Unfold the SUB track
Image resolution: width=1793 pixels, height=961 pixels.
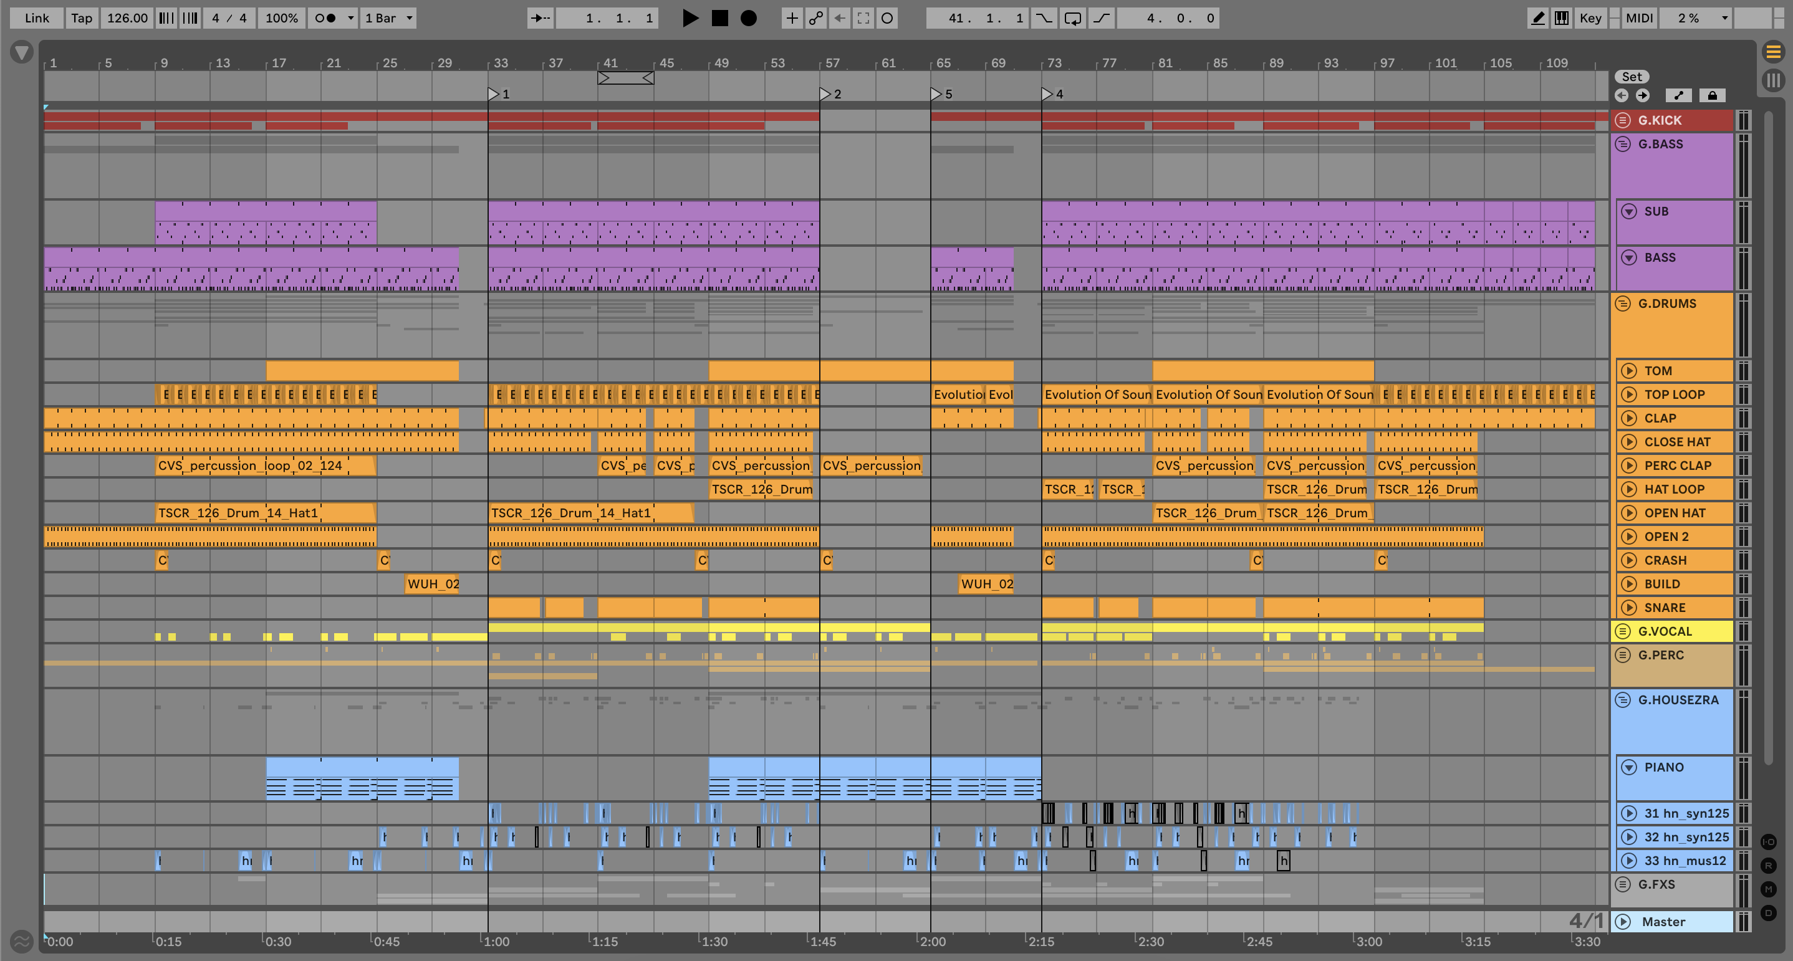click(1629, 211)
